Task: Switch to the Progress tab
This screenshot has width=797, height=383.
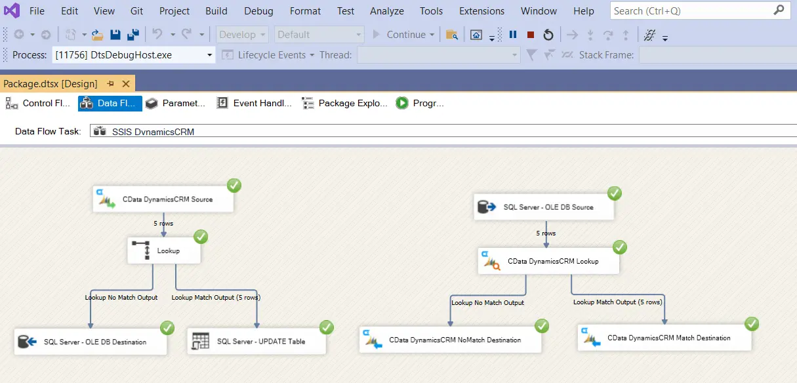Action: pyautogui.click(x=420, y=103)
